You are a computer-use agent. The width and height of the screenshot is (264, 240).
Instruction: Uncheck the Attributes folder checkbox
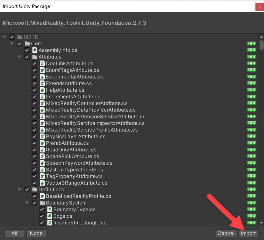27,57
